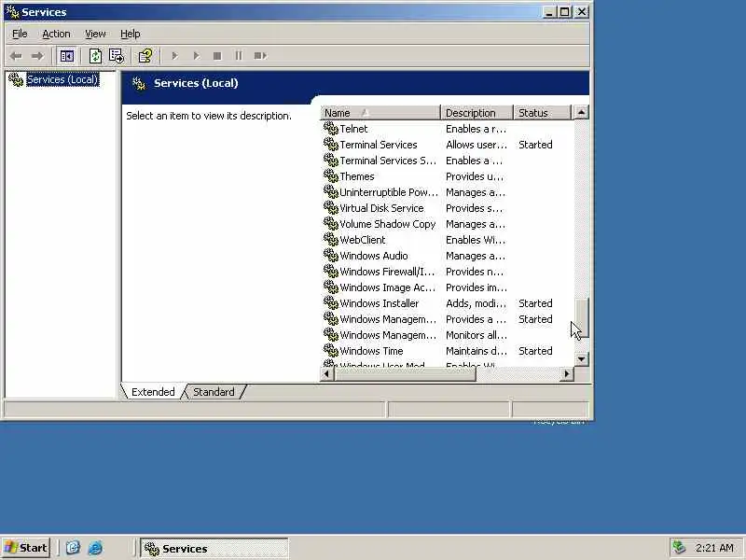Click the gear icon beside Volume Shadow Copy

coord(331,223)
